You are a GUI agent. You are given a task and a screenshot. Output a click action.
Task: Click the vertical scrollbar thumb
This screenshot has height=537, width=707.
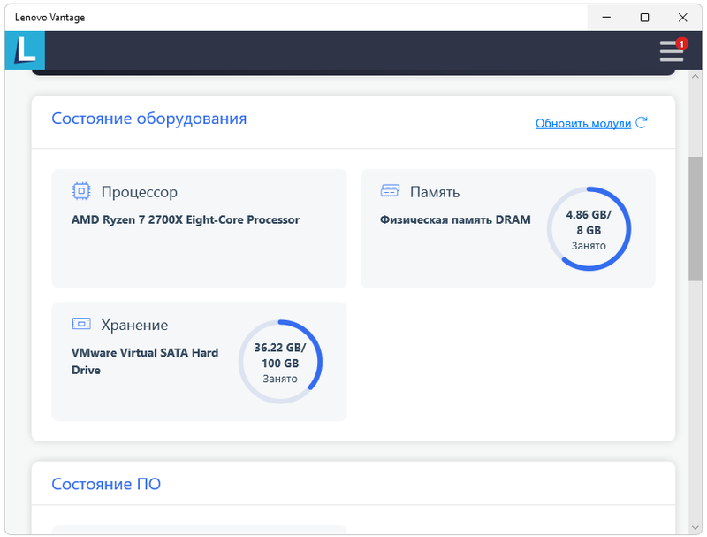[696, 219]
